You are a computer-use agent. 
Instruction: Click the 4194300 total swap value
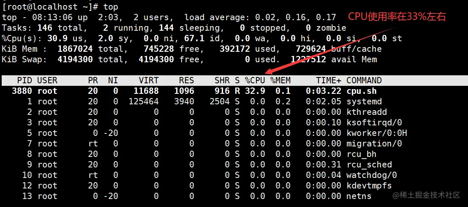pos(75,59)
